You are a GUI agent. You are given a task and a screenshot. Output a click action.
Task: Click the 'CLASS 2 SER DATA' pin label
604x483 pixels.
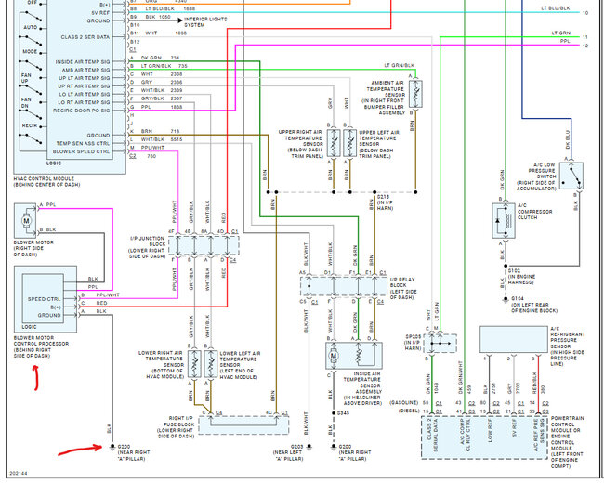85,37
